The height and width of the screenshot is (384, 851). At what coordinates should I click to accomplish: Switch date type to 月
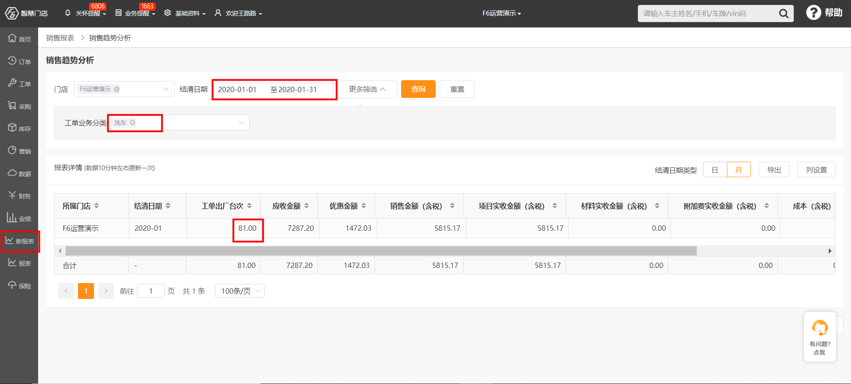click(738, 170)
